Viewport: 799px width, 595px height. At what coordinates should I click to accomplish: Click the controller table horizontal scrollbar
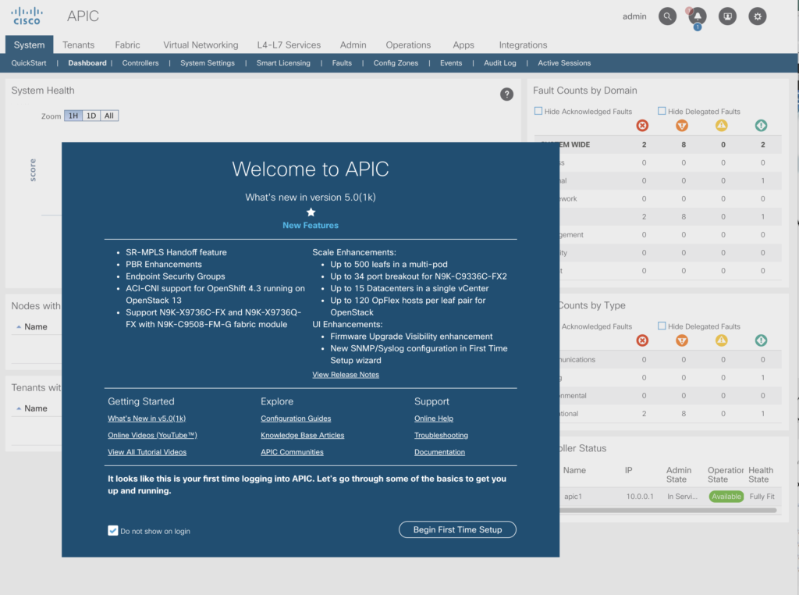tap(668, 510)
